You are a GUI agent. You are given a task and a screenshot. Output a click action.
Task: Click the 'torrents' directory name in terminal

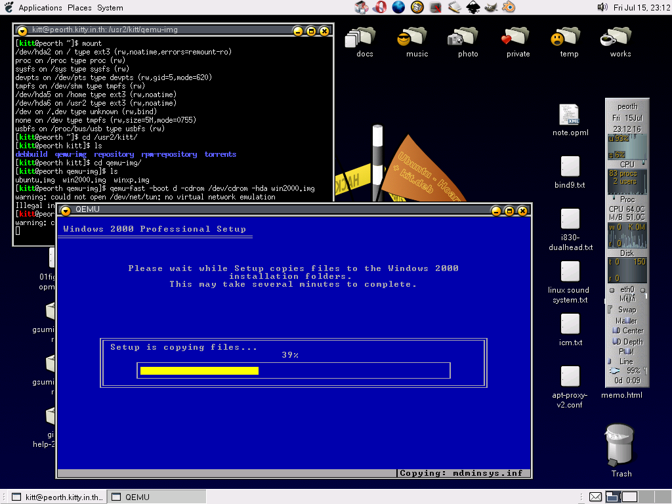(x=220, y=154)
